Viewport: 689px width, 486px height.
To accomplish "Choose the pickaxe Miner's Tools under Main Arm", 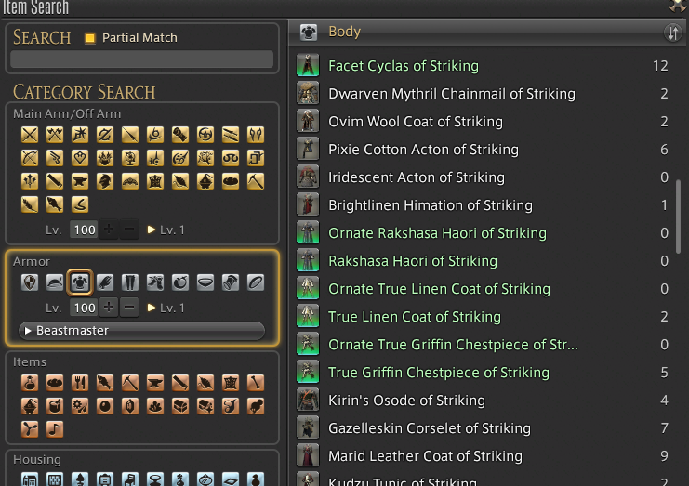I will [x=256, y=181].
